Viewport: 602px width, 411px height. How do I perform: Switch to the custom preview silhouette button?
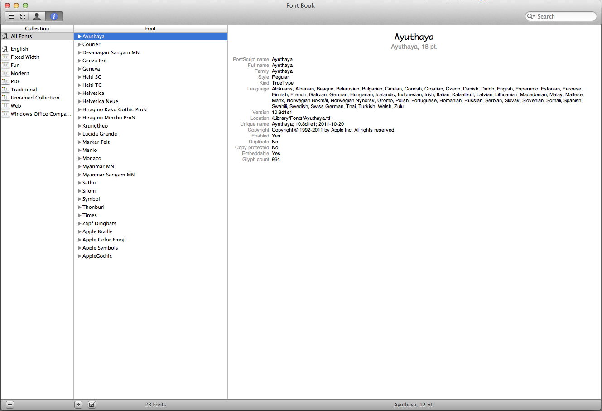click(37, 16)
